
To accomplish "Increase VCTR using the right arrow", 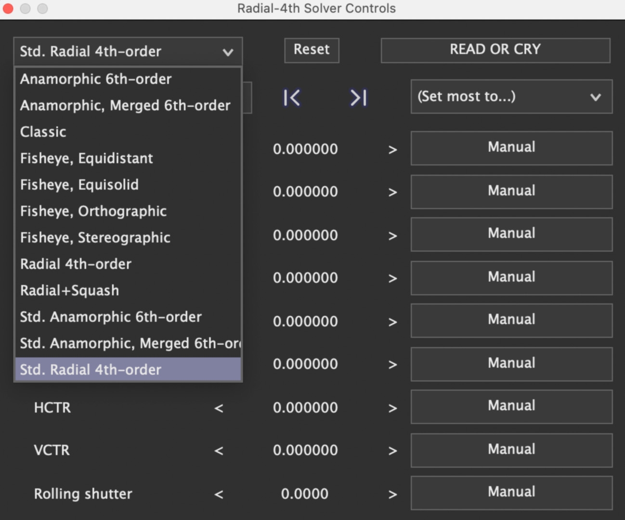I will coord(392,451).
